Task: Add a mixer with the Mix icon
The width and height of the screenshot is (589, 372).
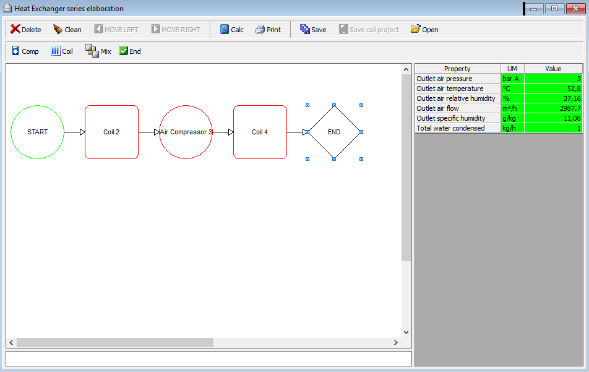Action: click(92, 51)
